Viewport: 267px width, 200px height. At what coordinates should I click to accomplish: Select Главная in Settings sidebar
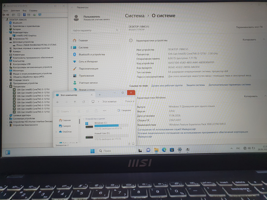pos(83,41)
